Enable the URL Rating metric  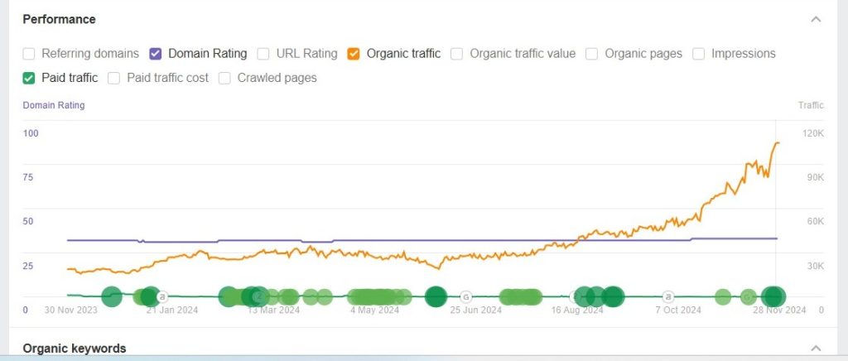[263, 54]
